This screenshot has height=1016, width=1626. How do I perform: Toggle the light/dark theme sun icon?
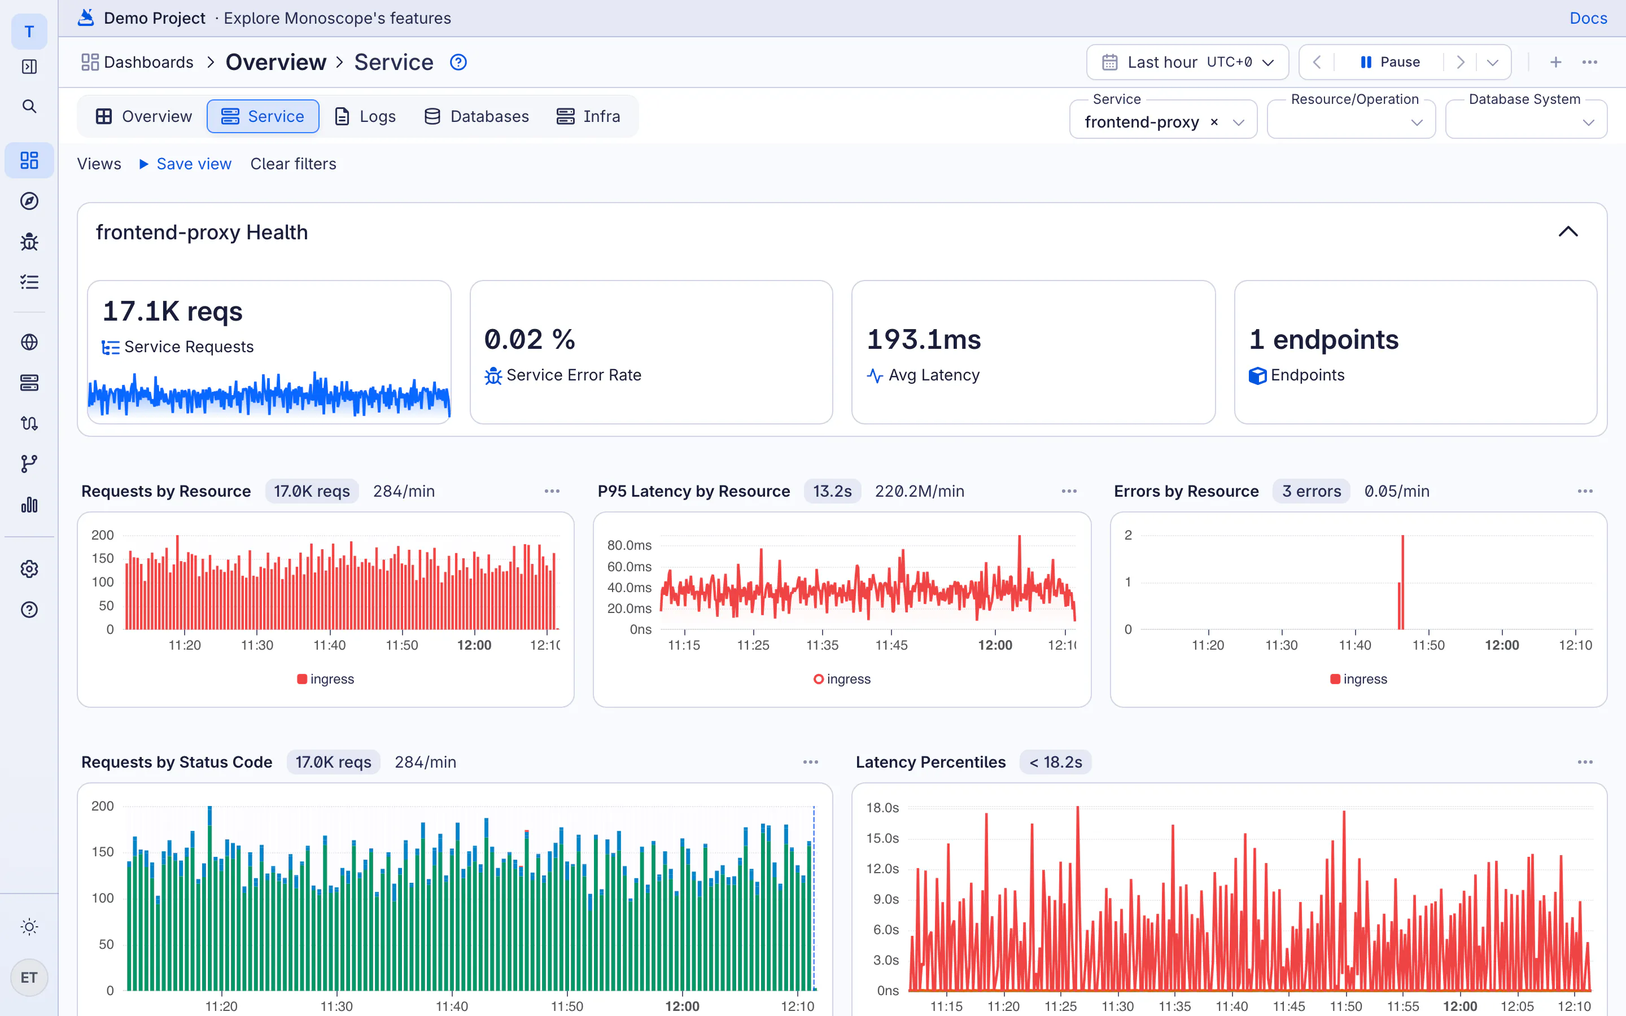click(x=29, y=927)
